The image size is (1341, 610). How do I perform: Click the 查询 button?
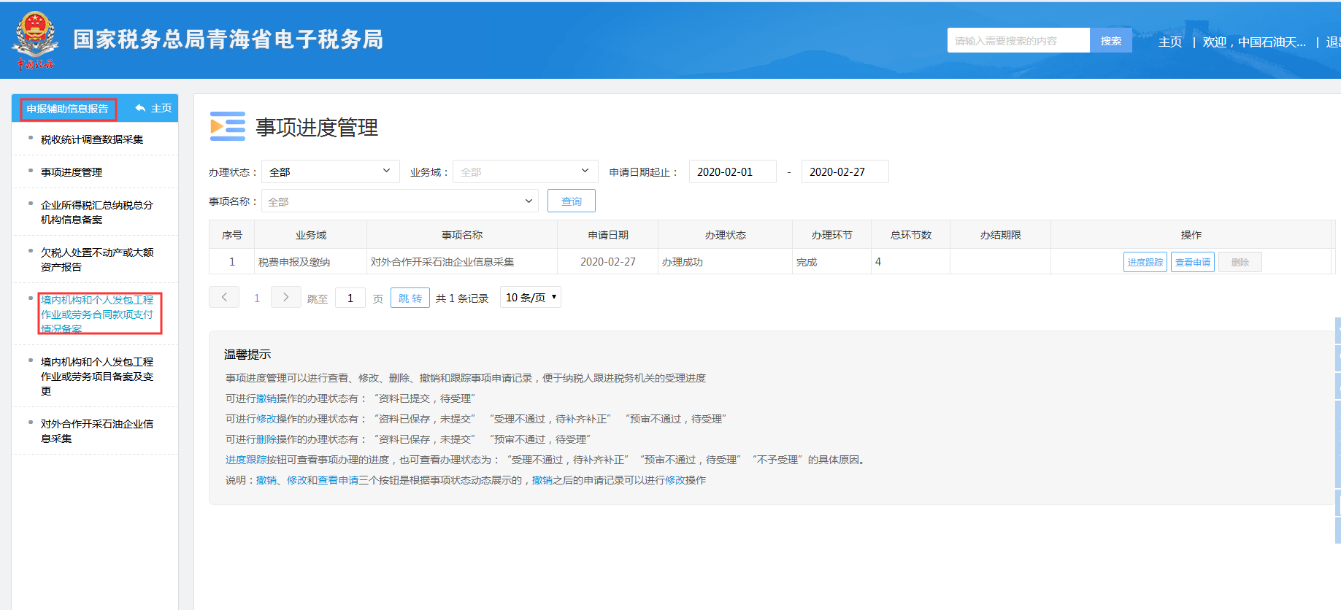(571, 201)
